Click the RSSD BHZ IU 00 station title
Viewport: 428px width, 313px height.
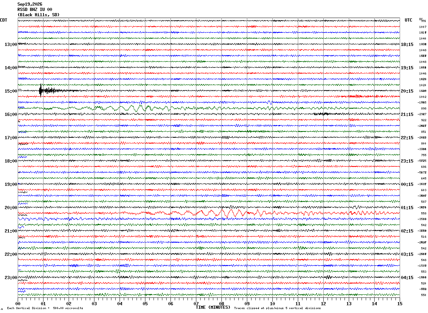pyautogui.click(x=35, y=10)
